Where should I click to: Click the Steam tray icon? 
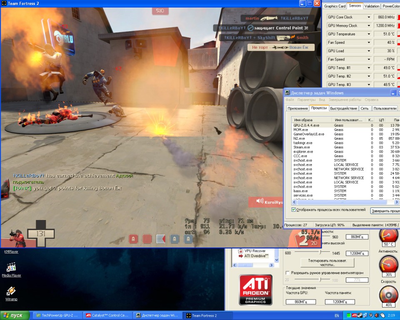pyautogui.click(x=360, y=315)
